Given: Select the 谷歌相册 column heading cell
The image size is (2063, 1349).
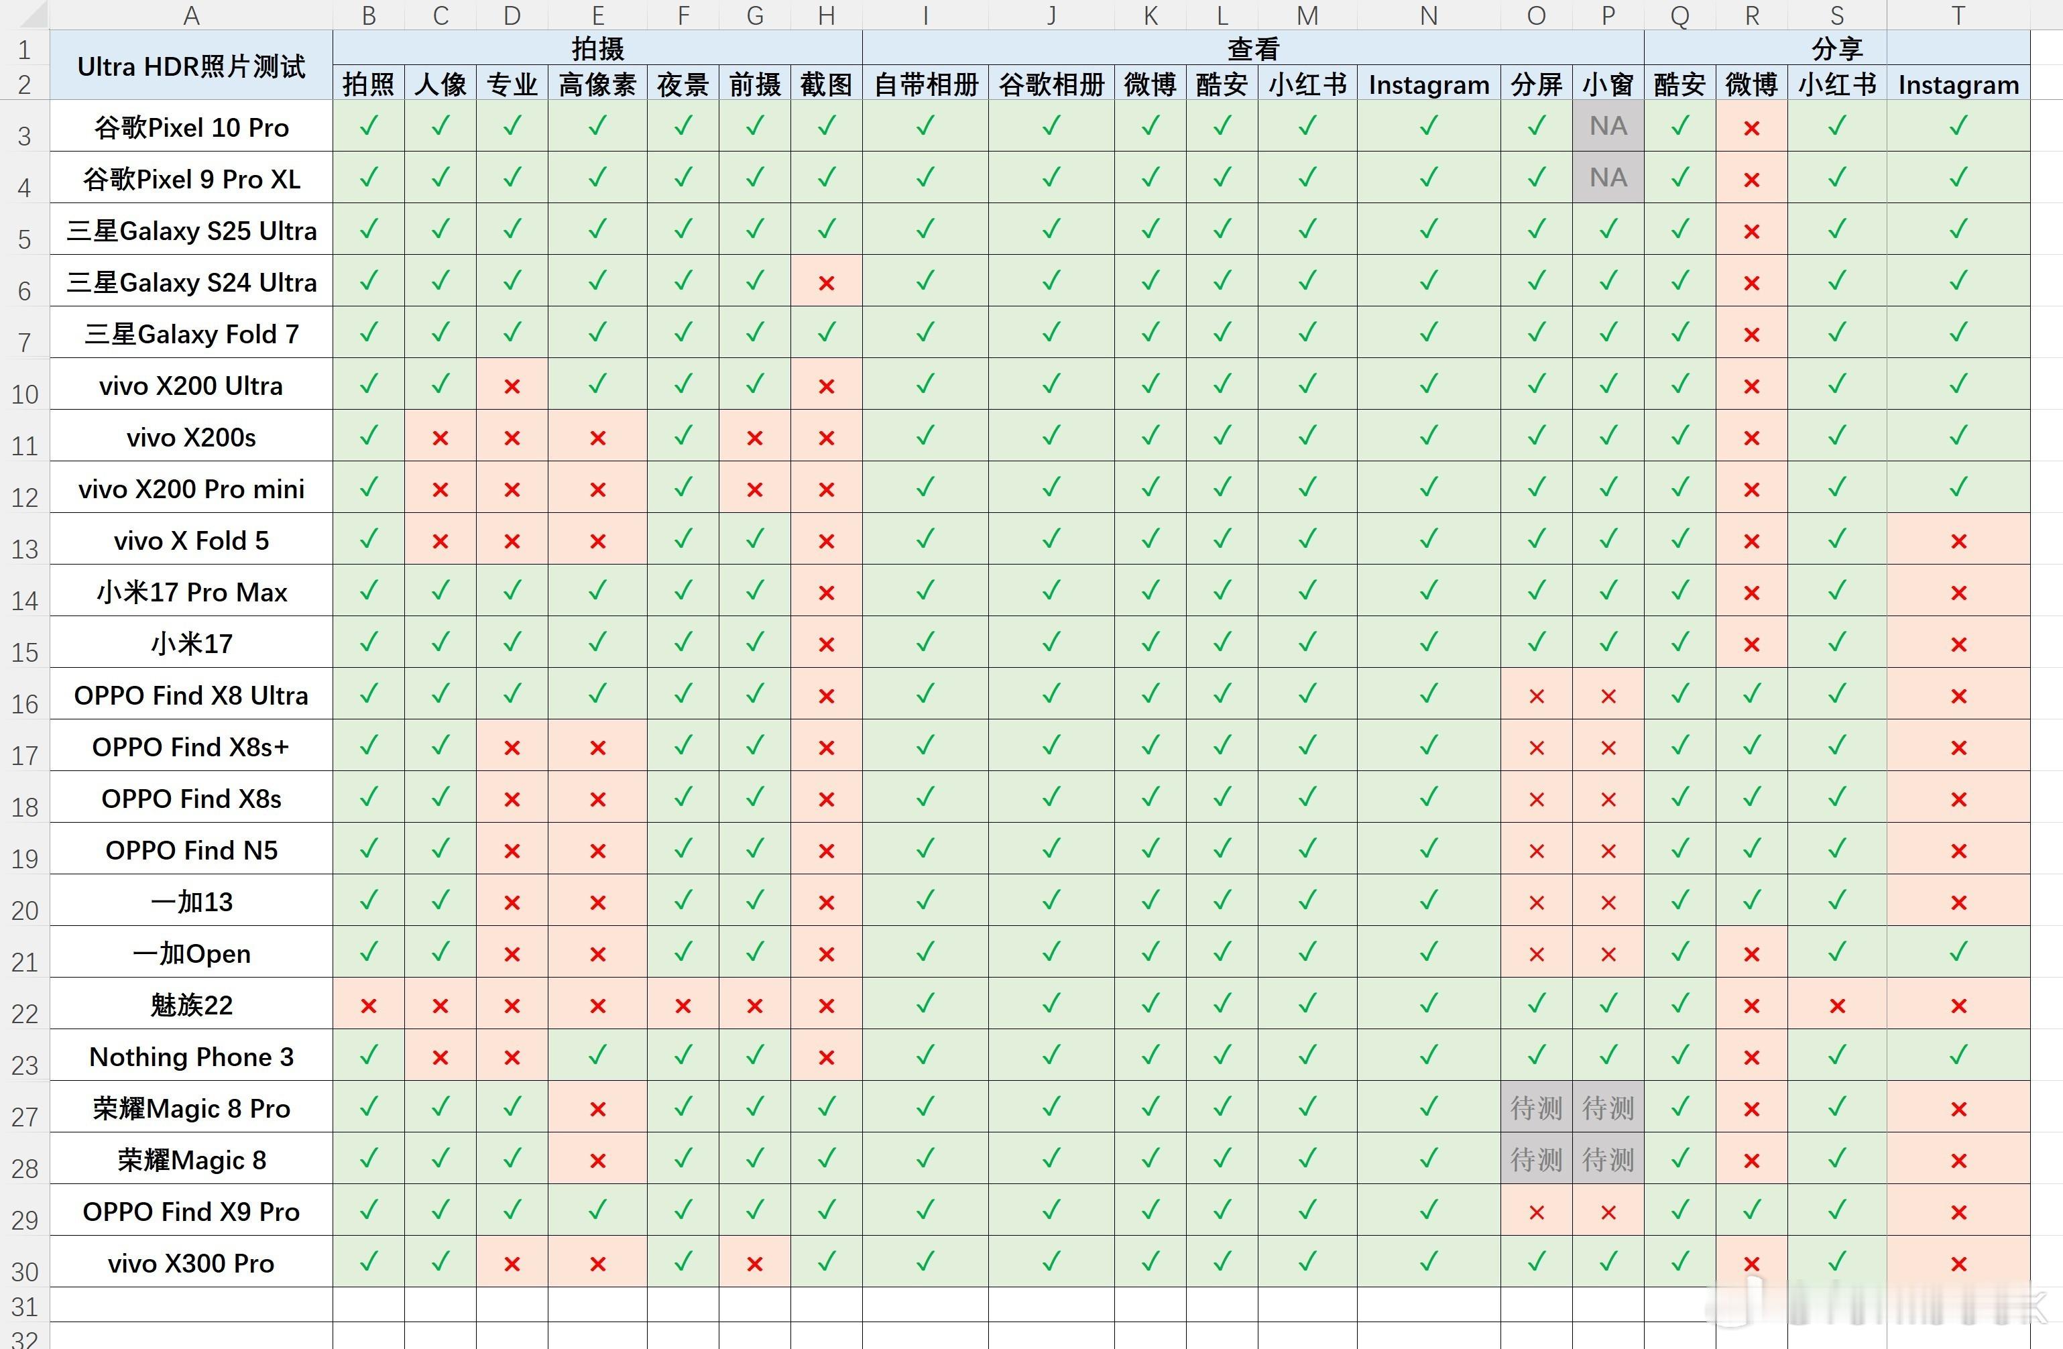Looking at the screenshot, I should click(x=1051, y=84).
